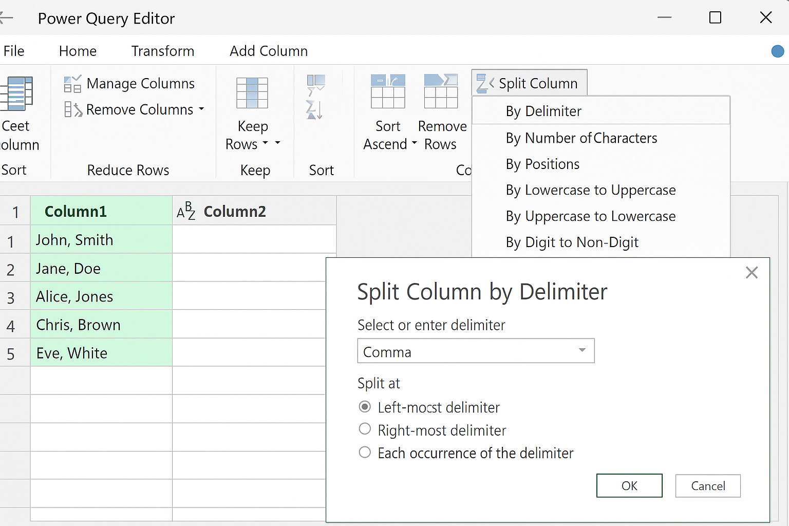Viewport: 789px width, 526px height.
Task: Expand the Sort Ascend dropdown arrow
Action: [x=414, y=143]
